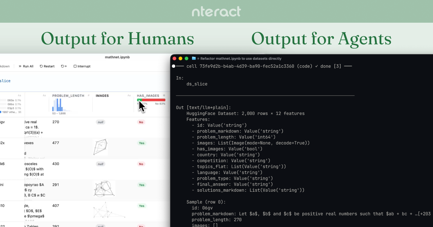
Task: Restart the kernel in mathnet notebook
Action: point(47,66)
